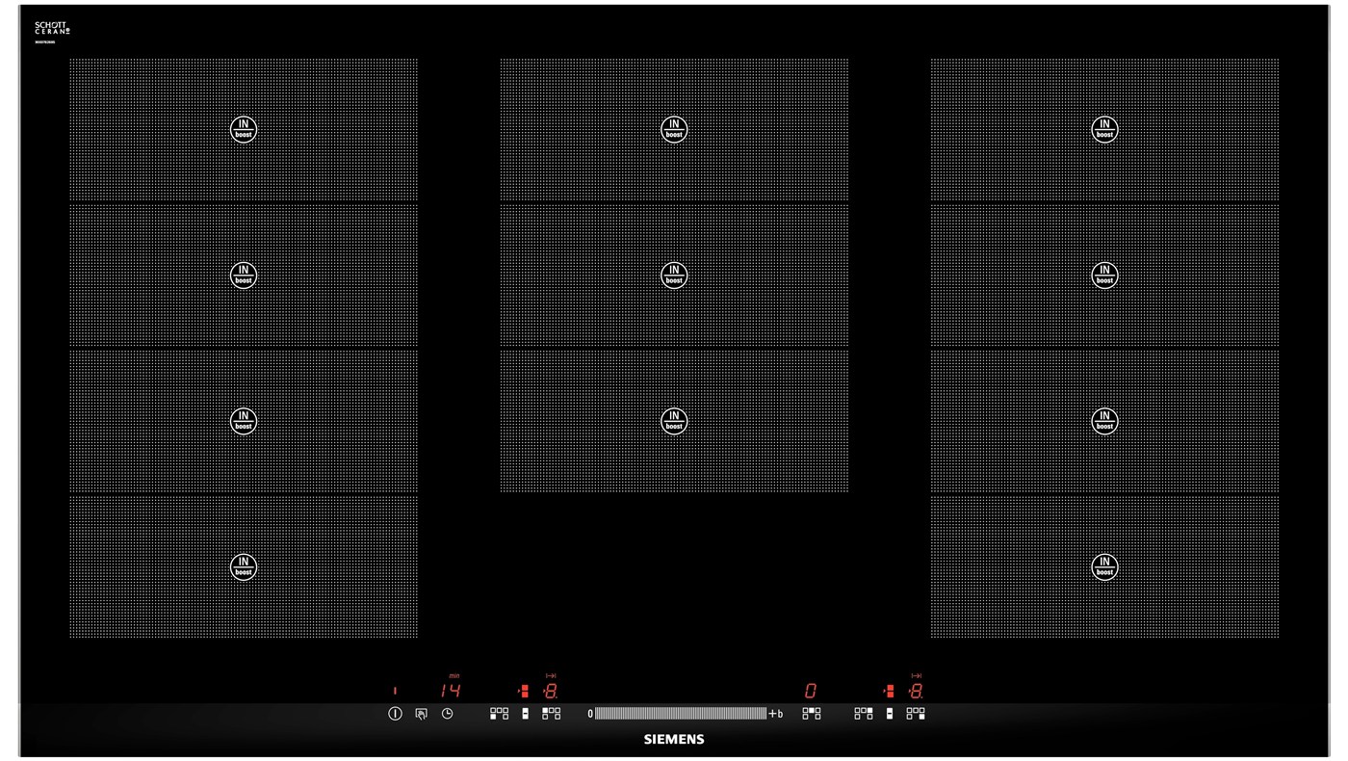
Task: Open the timer clock function
Action: (447, 714)
